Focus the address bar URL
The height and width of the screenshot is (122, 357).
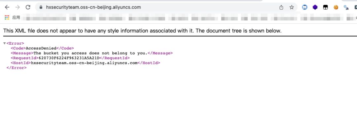click(x=93, y=7)
